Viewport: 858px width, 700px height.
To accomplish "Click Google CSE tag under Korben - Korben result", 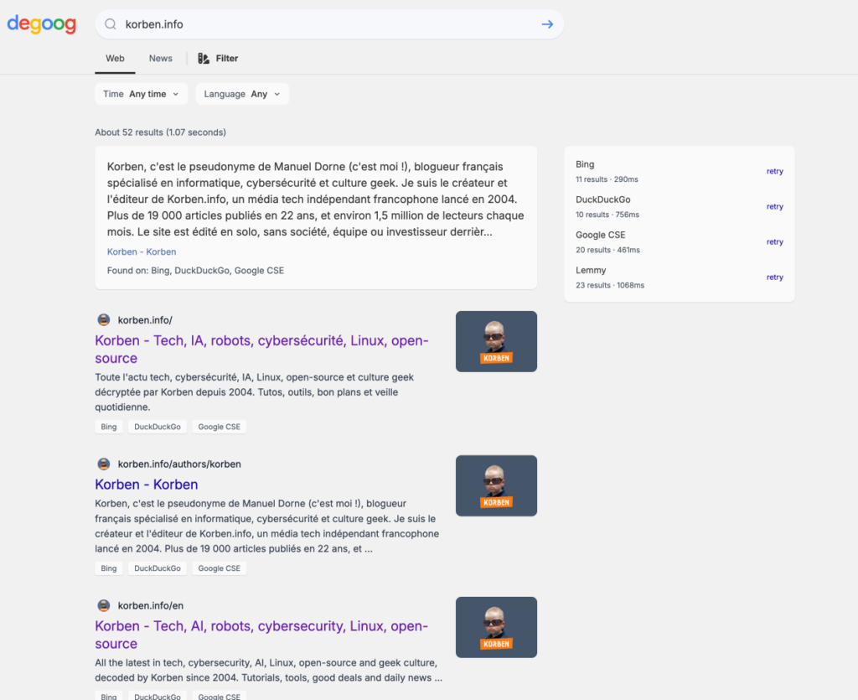I will coord(220,568).
